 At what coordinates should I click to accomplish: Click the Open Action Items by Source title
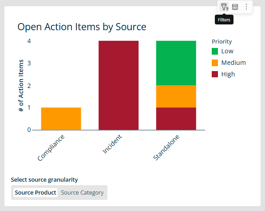tap(82, 27)
